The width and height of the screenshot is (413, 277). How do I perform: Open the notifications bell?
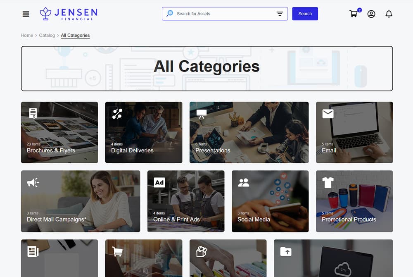coord(389,14)
